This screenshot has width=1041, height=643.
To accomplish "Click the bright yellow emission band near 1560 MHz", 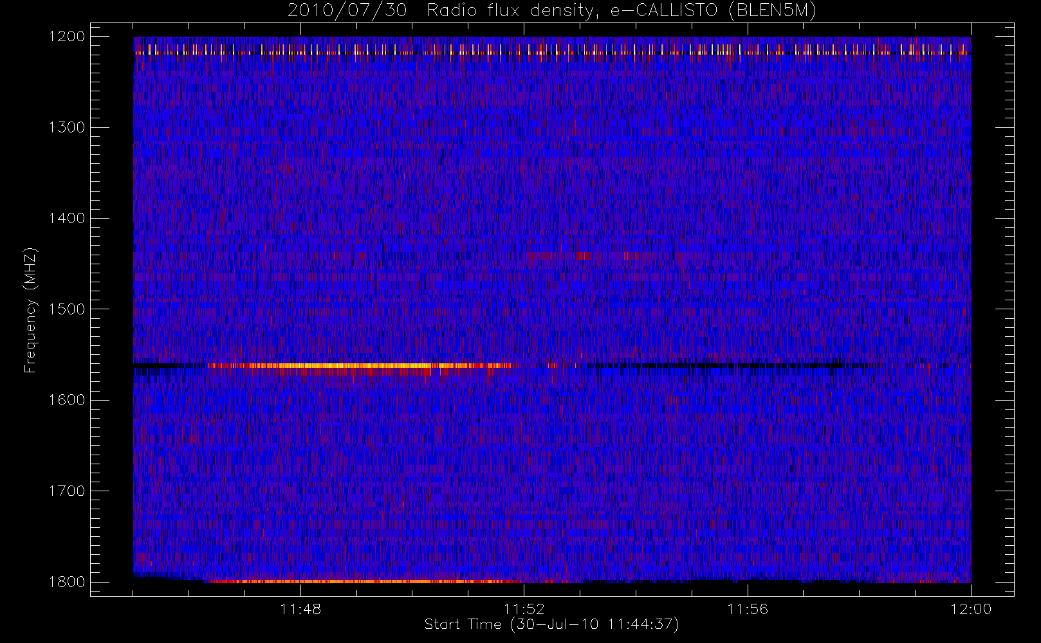I will click(x=360, y=367).
